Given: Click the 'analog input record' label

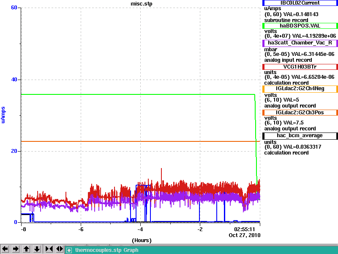Looking at the screenshot, I should click(288, 60).
